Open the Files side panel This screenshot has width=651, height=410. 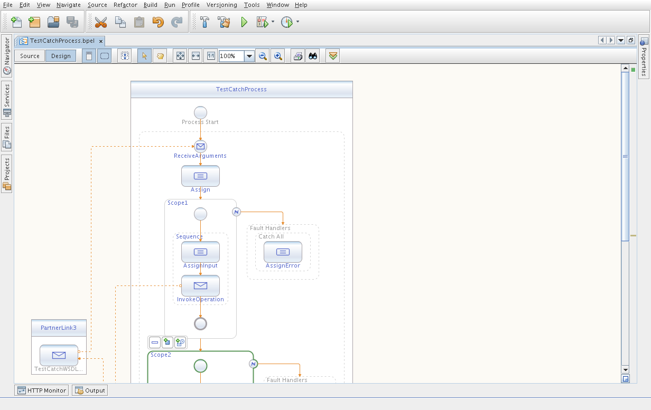coord(7,137)
